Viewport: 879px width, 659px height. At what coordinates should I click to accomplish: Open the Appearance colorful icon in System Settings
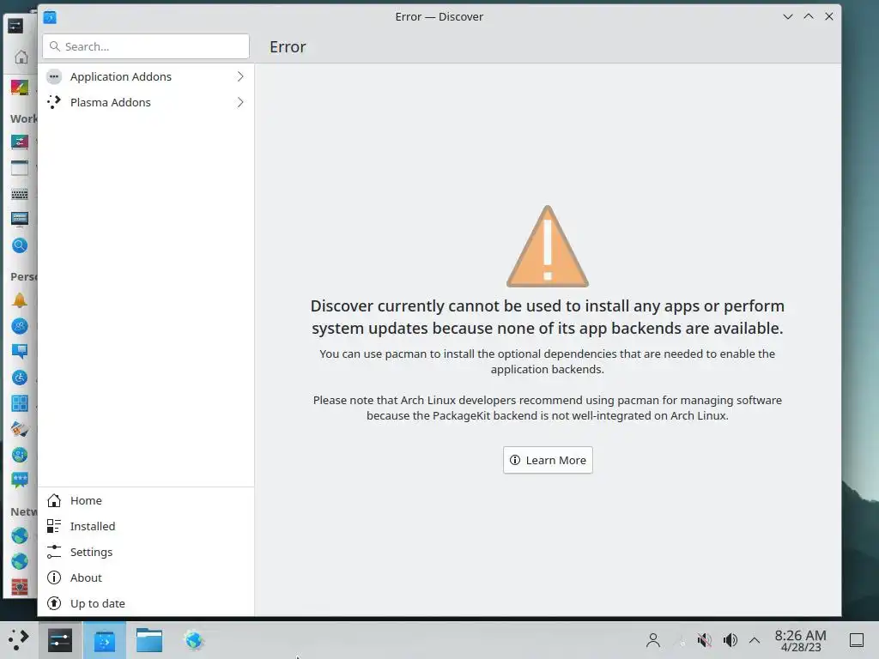tap(20, 88)
